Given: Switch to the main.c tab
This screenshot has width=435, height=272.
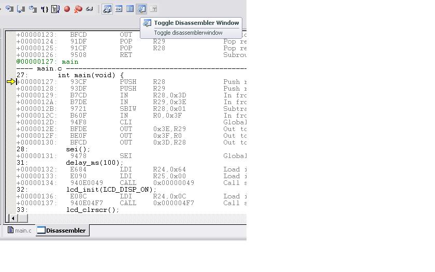Looking at the screenshot, I should (20, 231).
